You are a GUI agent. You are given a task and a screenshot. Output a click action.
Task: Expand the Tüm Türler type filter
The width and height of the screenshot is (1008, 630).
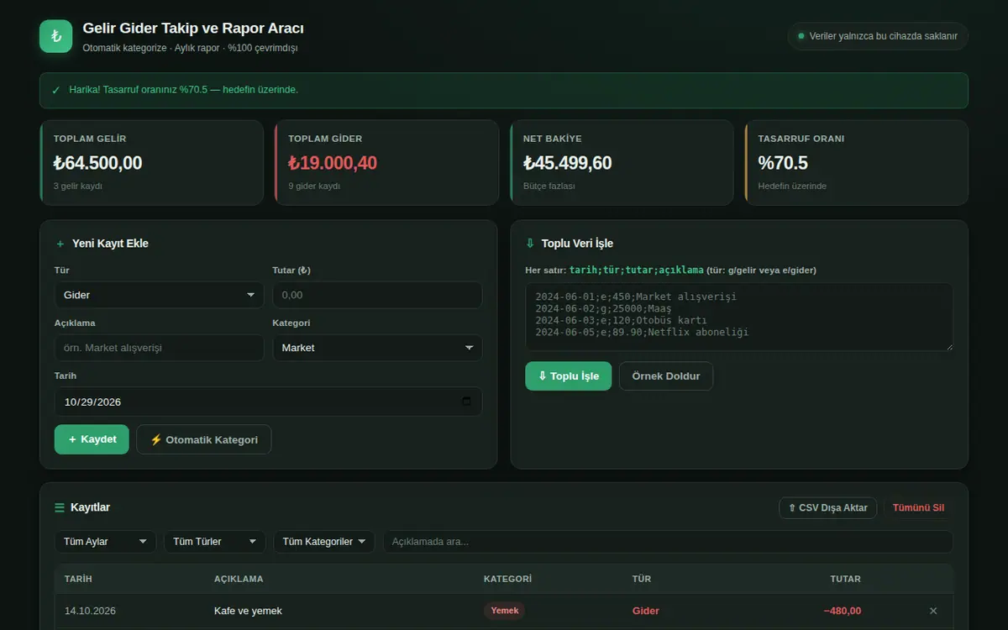pyautogui.click(x=214, y=542)
